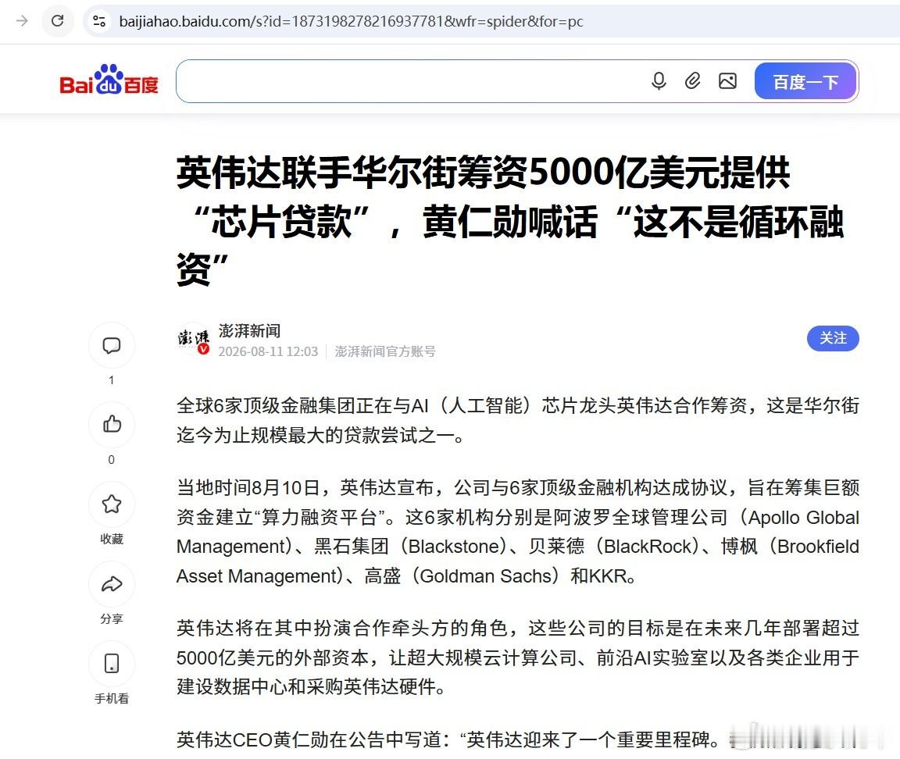
Task: Open comments with speech bubble icon
Action: (x=112, y=345)
